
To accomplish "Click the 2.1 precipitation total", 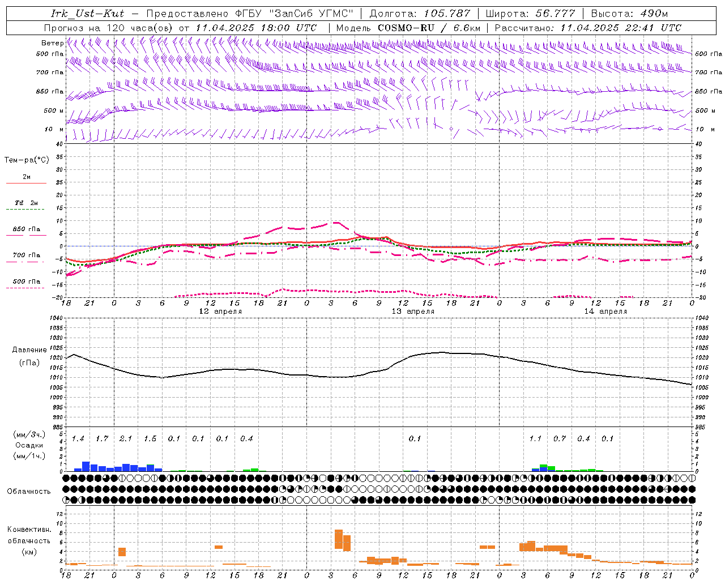I will tap(126, 438).
